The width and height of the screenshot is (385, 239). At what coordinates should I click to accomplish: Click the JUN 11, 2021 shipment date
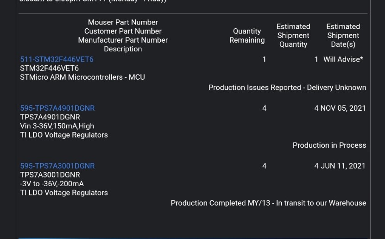tap(343, 166)
